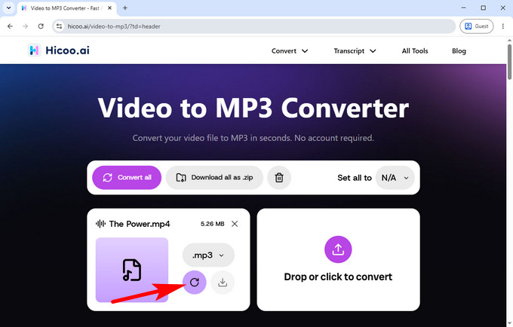Image resolution: width=513 pixels, height=327 pixels.
Task: Click the Video to MP3 Converter heading
Action: (253, 108)
